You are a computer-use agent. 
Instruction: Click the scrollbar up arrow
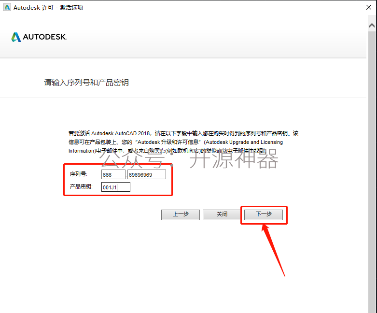pos(372,26)
